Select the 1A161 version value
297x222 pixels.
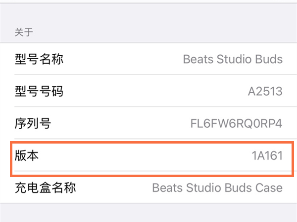[267, 156]
